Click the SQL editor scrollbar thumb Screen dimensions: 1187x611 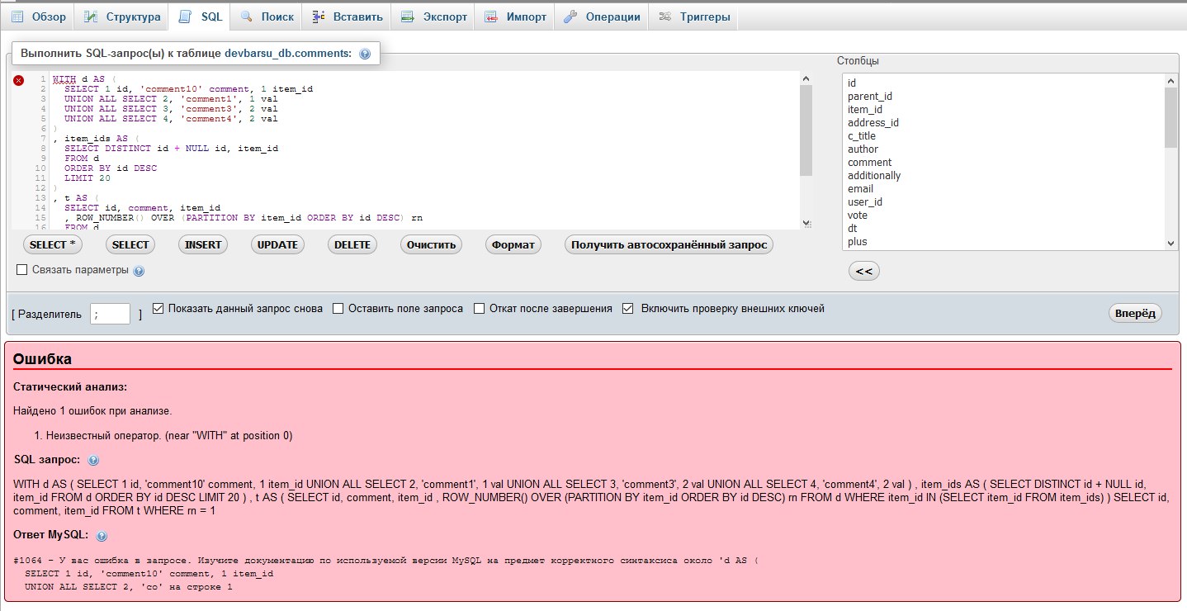tap(806, 130)
